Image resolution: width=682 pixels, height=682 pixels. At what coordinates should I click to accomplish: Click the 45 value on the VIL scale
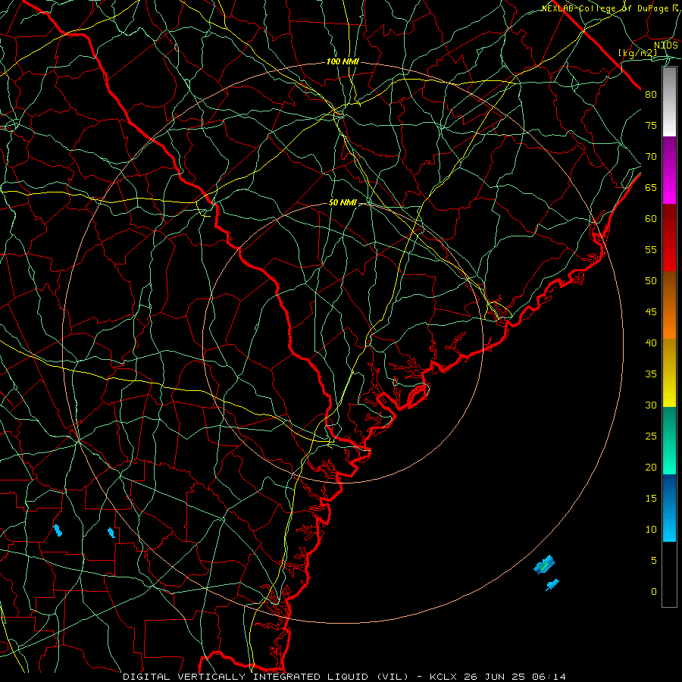(x=651, y=312)
